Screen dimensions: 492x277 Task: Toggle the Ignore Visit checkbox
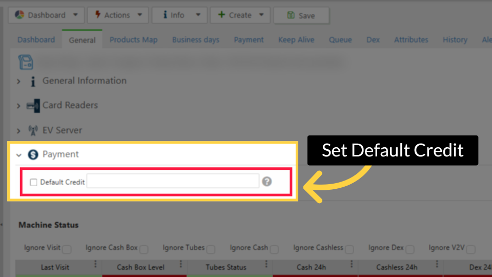pyautogui.click(x=67, y=249)
